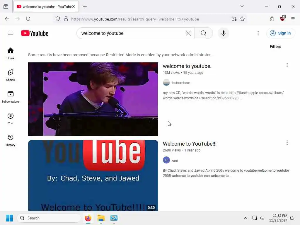Image resolution: width=300 pixels, height=225 pixels.
Task: Open picture-in-picture address bar icon
Action: (x=234, y=19)
